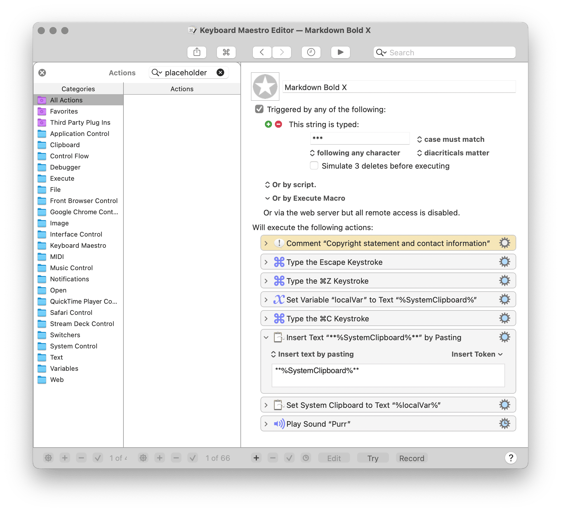The image size is (561, 512).
Task: Click the **%SystemClipboard%** text box
Action: coord(388,375)
